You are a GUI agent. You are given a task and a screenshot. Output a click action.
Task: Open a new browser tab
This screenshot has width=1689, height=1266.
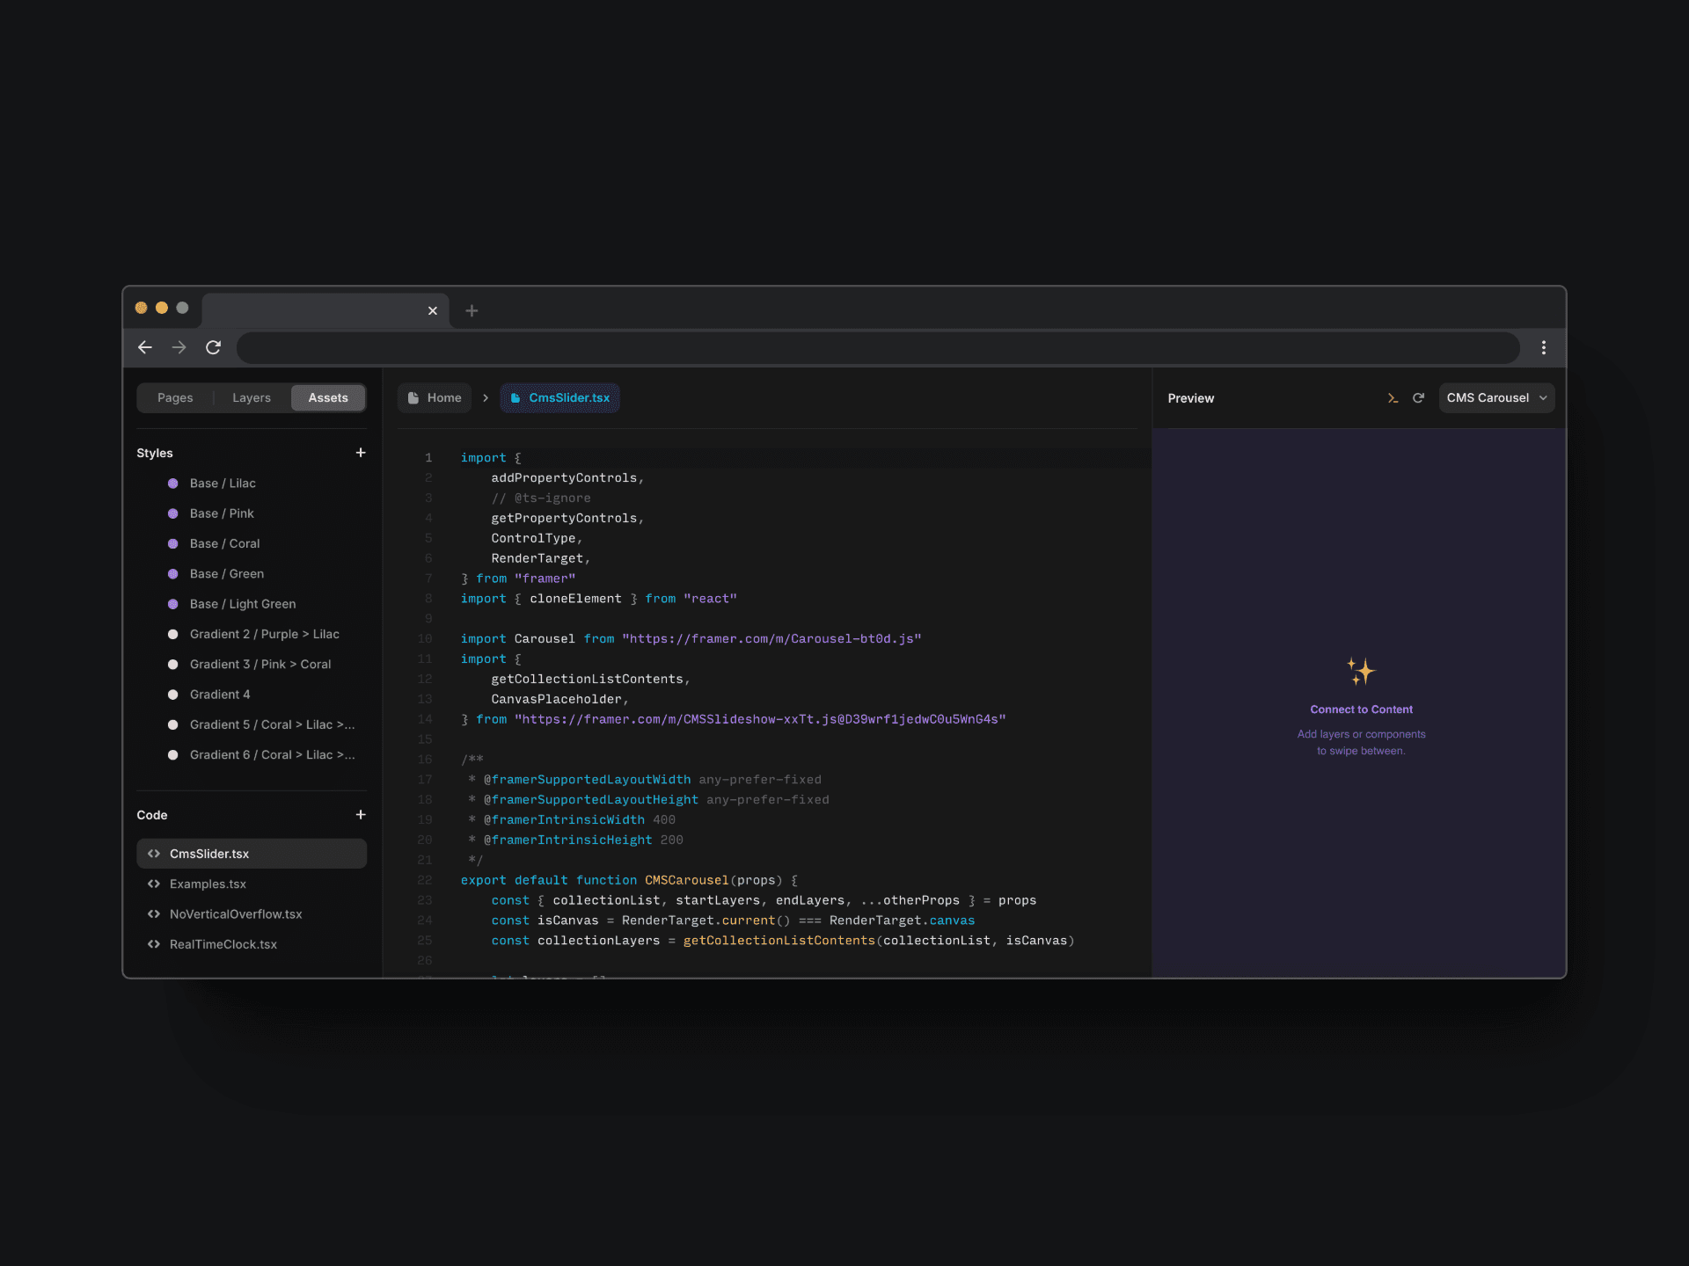point(472,310)
